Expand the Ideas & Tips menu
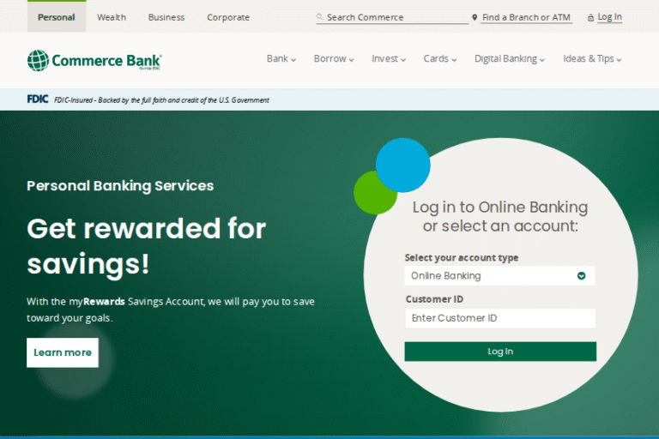Screen dimensions: 659x439 [x=592, y=59]
